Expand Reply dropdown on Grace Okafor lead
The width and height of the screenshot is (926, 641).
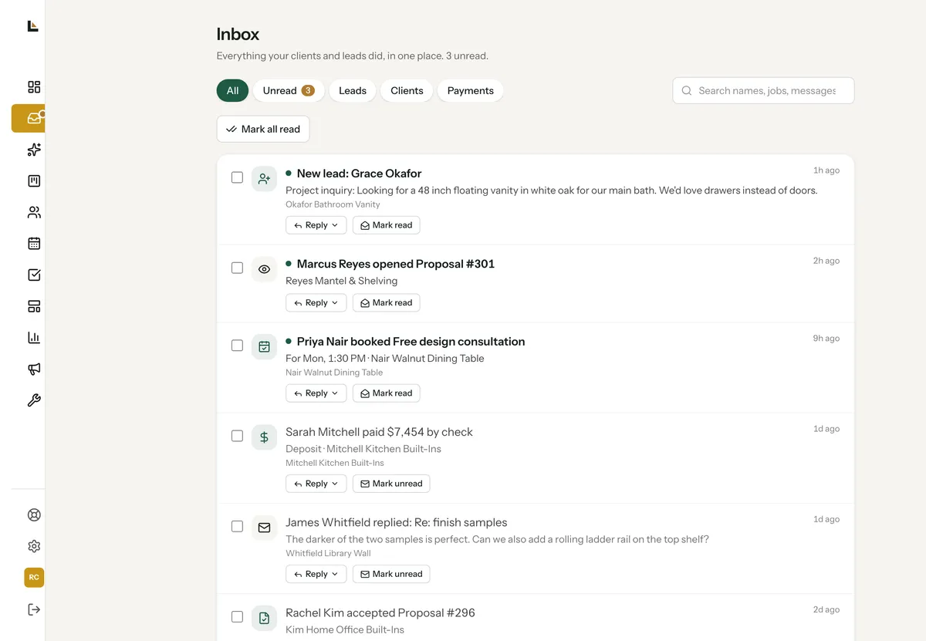coord(316,225)
